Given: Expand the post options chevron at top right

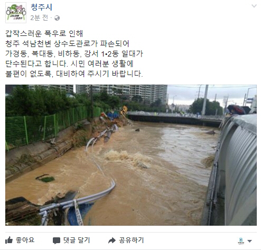Looking at the screenshot, I should click(x=254, y=6).
